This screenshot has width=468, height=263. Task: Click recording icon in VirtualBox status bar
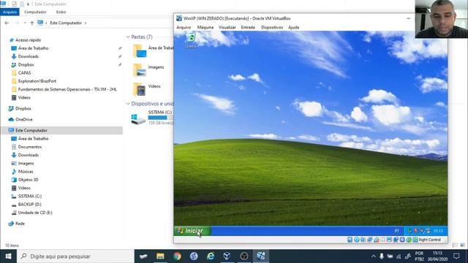[396, 240]
